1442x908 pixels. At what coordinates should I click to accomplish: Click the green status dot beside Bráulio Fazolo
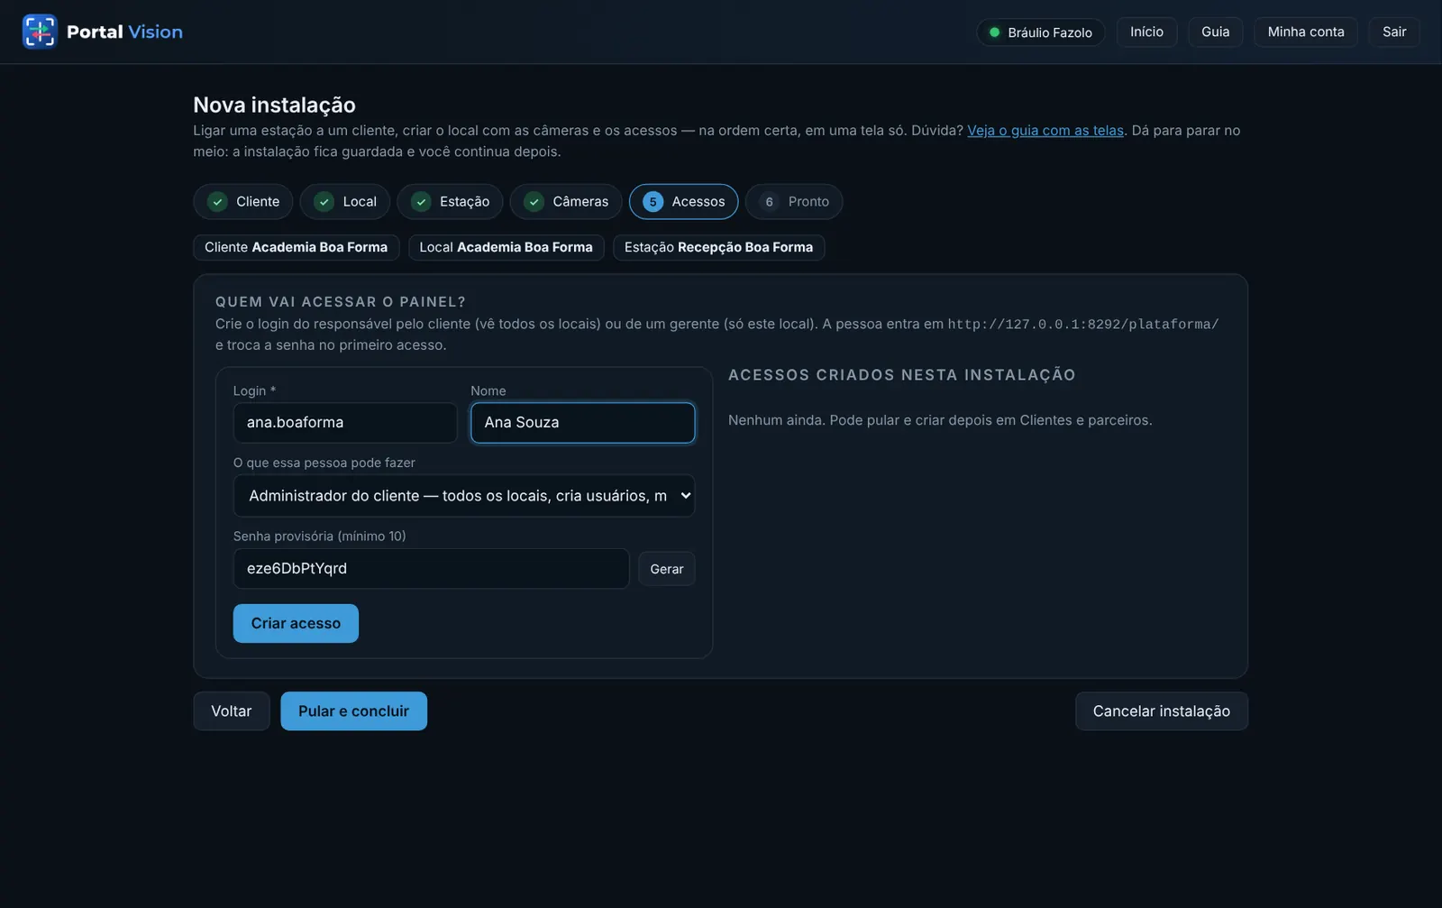point(995,32)
